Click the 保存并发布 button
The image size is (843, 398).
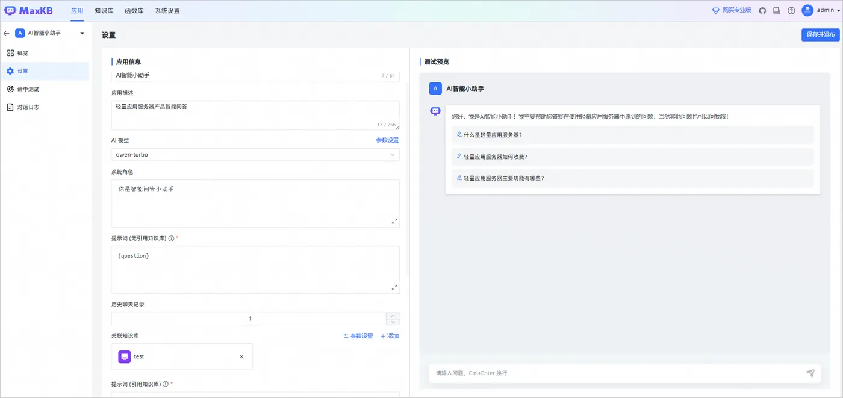820,35
